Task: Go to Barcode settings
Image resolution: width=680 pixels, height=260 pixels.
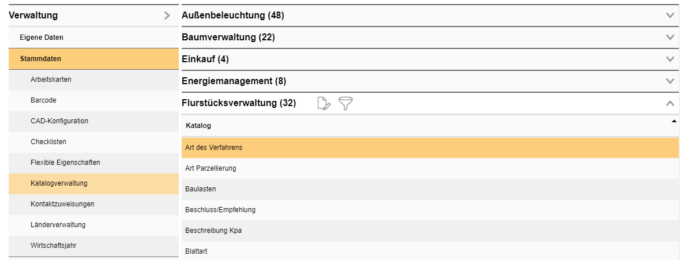Action: [x=43, y=100]
